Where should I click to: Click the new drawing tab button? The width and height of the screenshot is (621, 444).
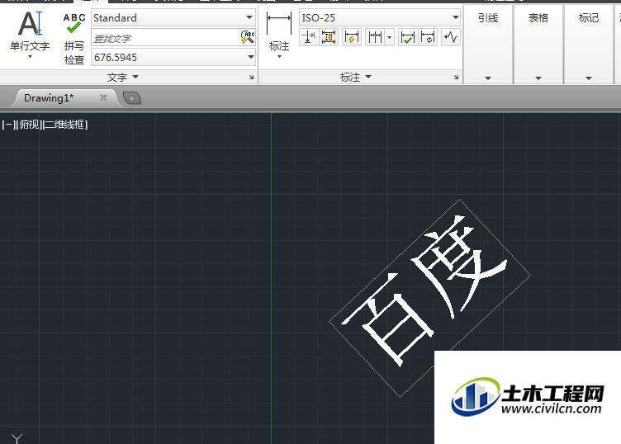point(132,97)
